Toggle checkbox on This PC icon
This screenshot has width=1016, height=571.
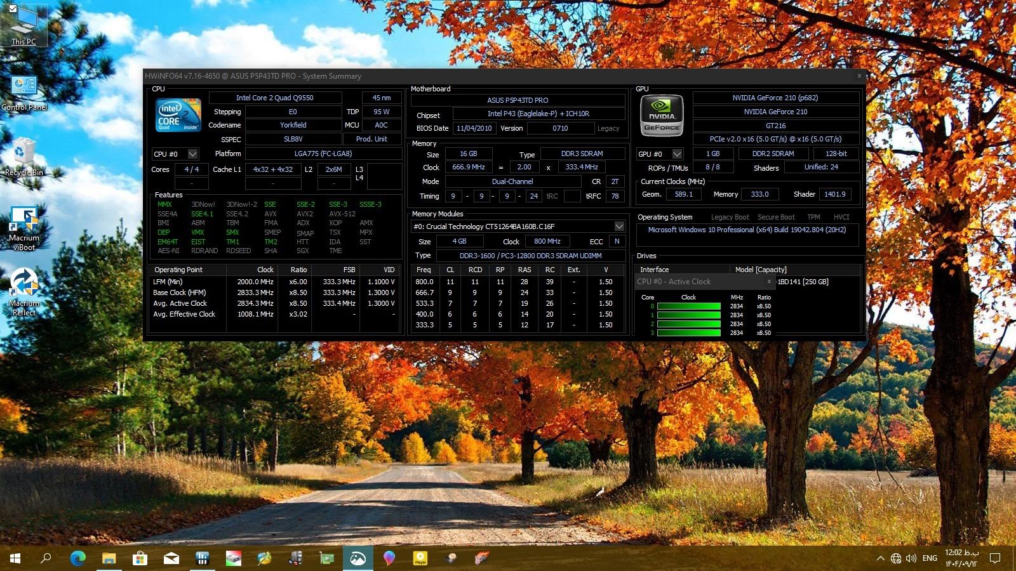pyautogui.click(x=13, y=9)
